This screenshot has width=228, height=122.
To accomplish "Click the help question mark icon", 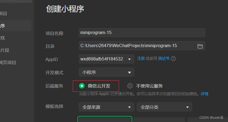I will (x=173, y=59).
